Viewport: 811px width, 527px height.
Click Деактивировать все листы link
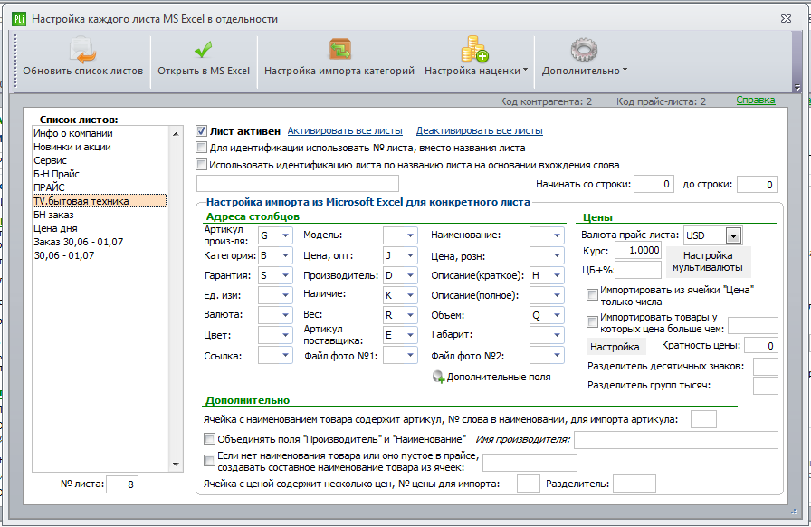(480, 130)
